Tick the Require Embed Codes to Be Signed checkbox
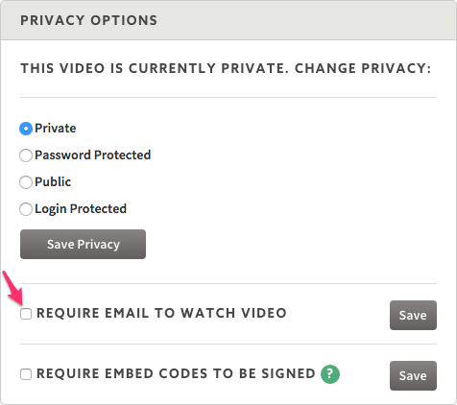 click(26, 374)
